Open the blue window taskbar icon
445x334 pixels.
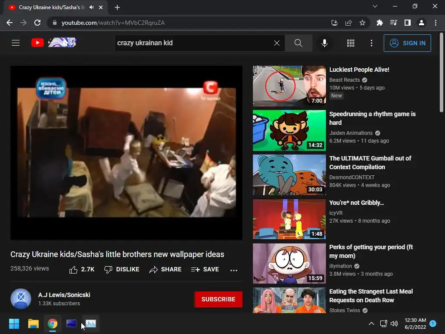point(71,324)
